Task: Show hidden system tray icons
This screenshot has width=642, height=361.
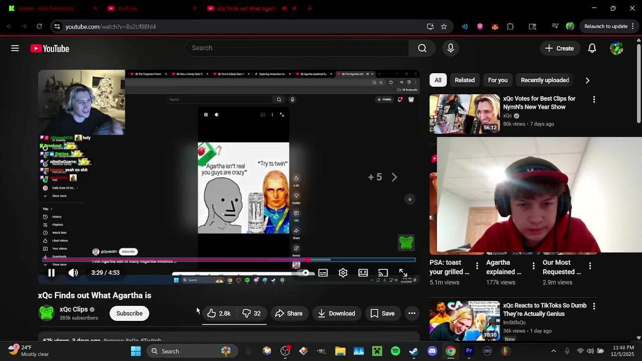Action: coord(554,351)
